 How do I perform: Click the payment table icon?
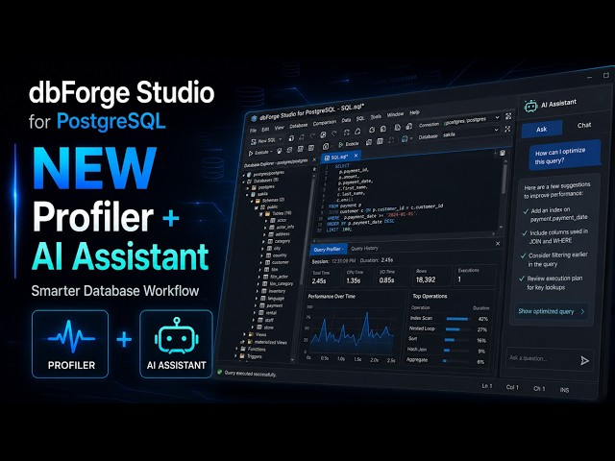pos(262,305)
